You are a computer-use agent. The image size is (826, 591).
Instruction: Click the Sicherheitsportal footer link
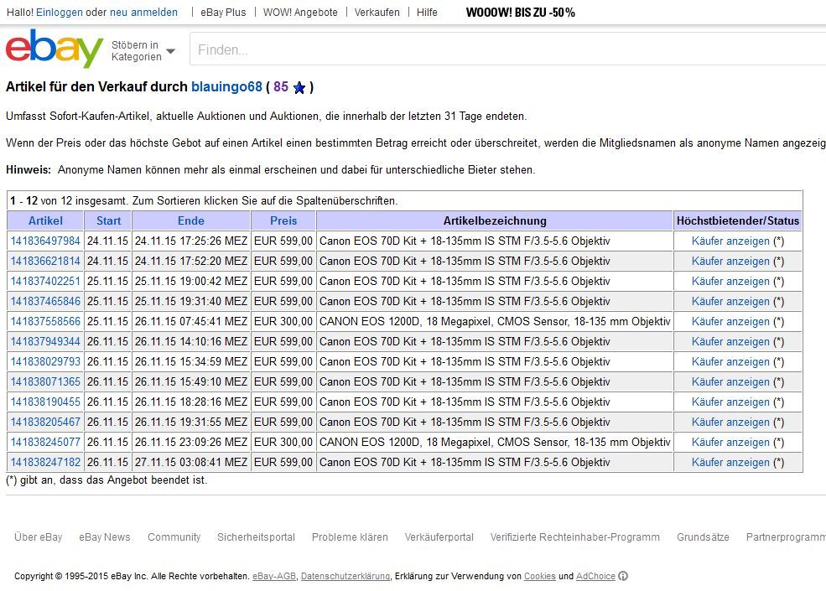(256, 537)
